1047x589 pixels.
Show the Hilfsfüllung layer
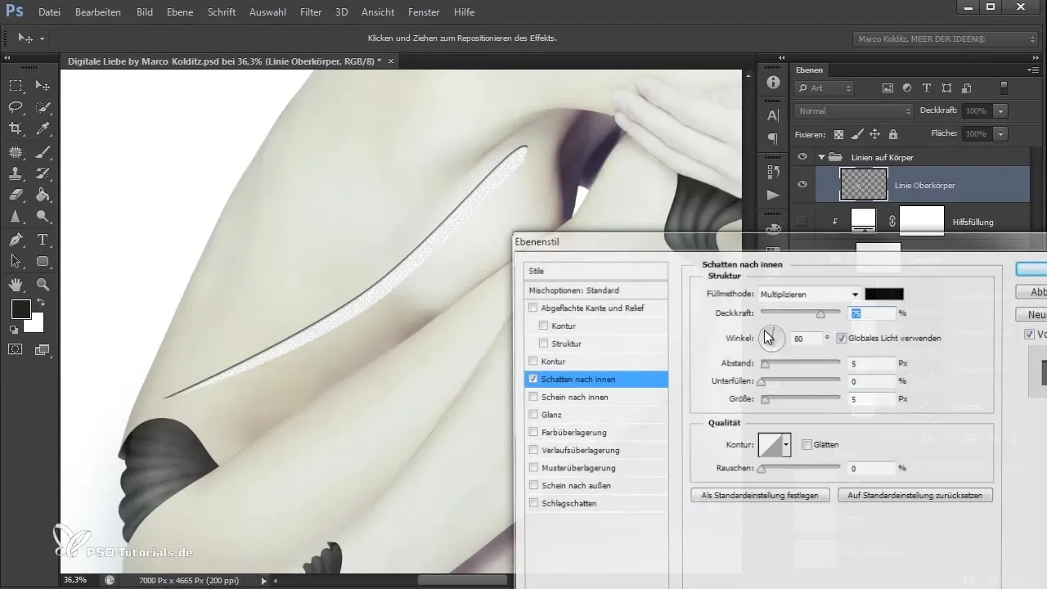[802, 221]
